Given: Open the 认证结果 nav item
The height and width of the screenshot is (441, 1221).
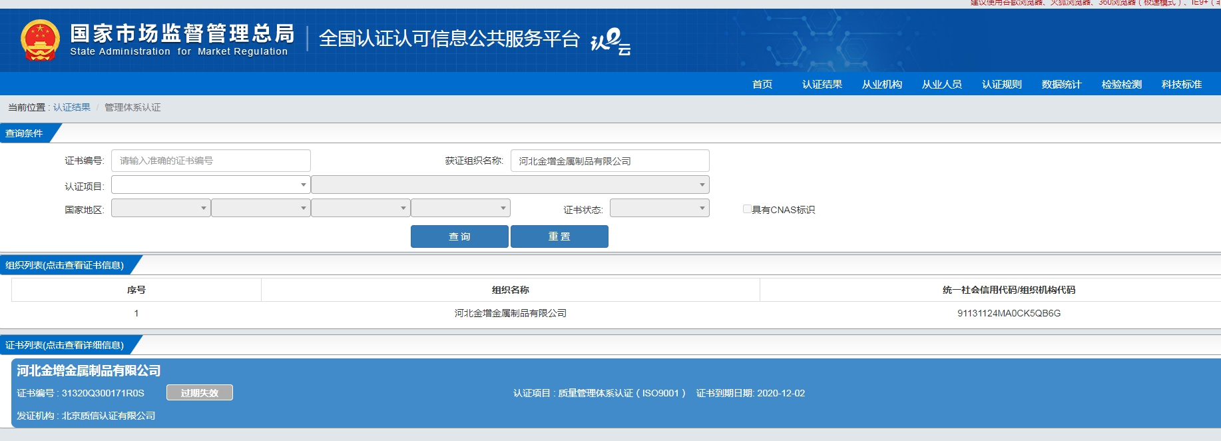Looking at the screenshot, I should point(822,84).
